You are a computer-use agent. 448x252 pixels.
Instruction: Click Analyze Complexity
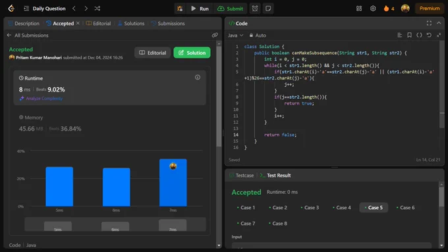[x=41, y=99]
